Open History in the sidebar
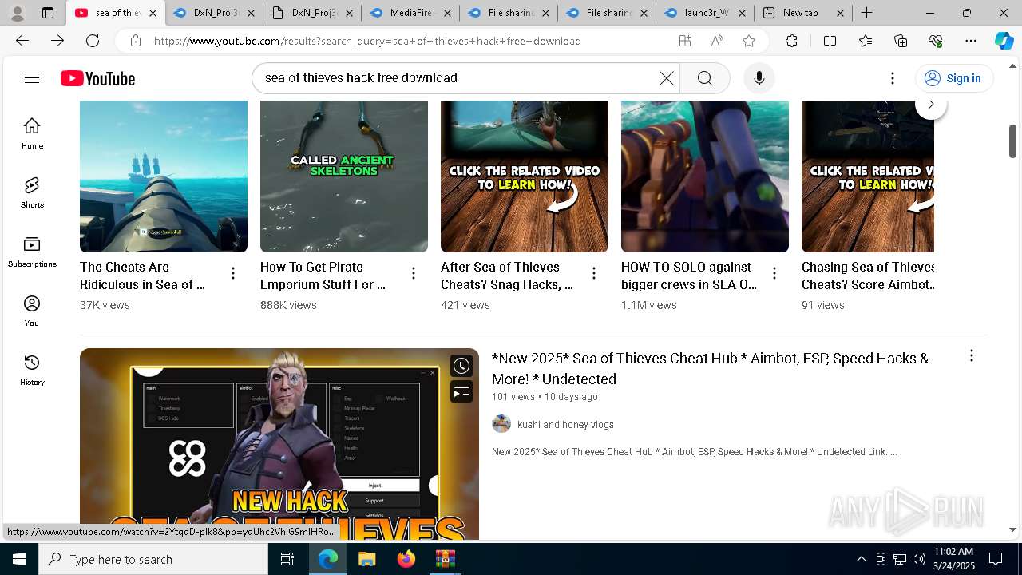 pos(32,370)
